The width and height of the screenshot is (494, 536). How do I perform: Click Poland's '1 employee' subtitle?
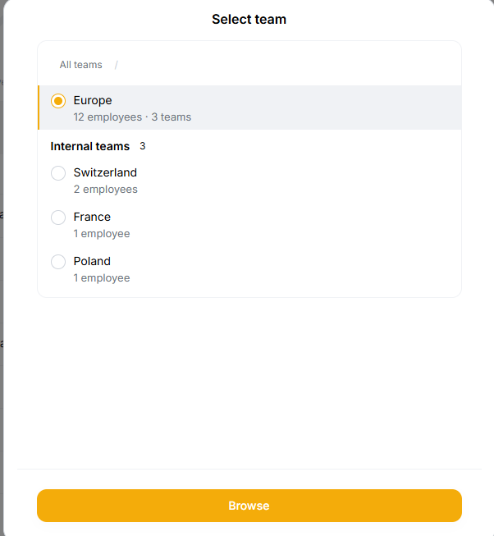[x=102, y=277]
